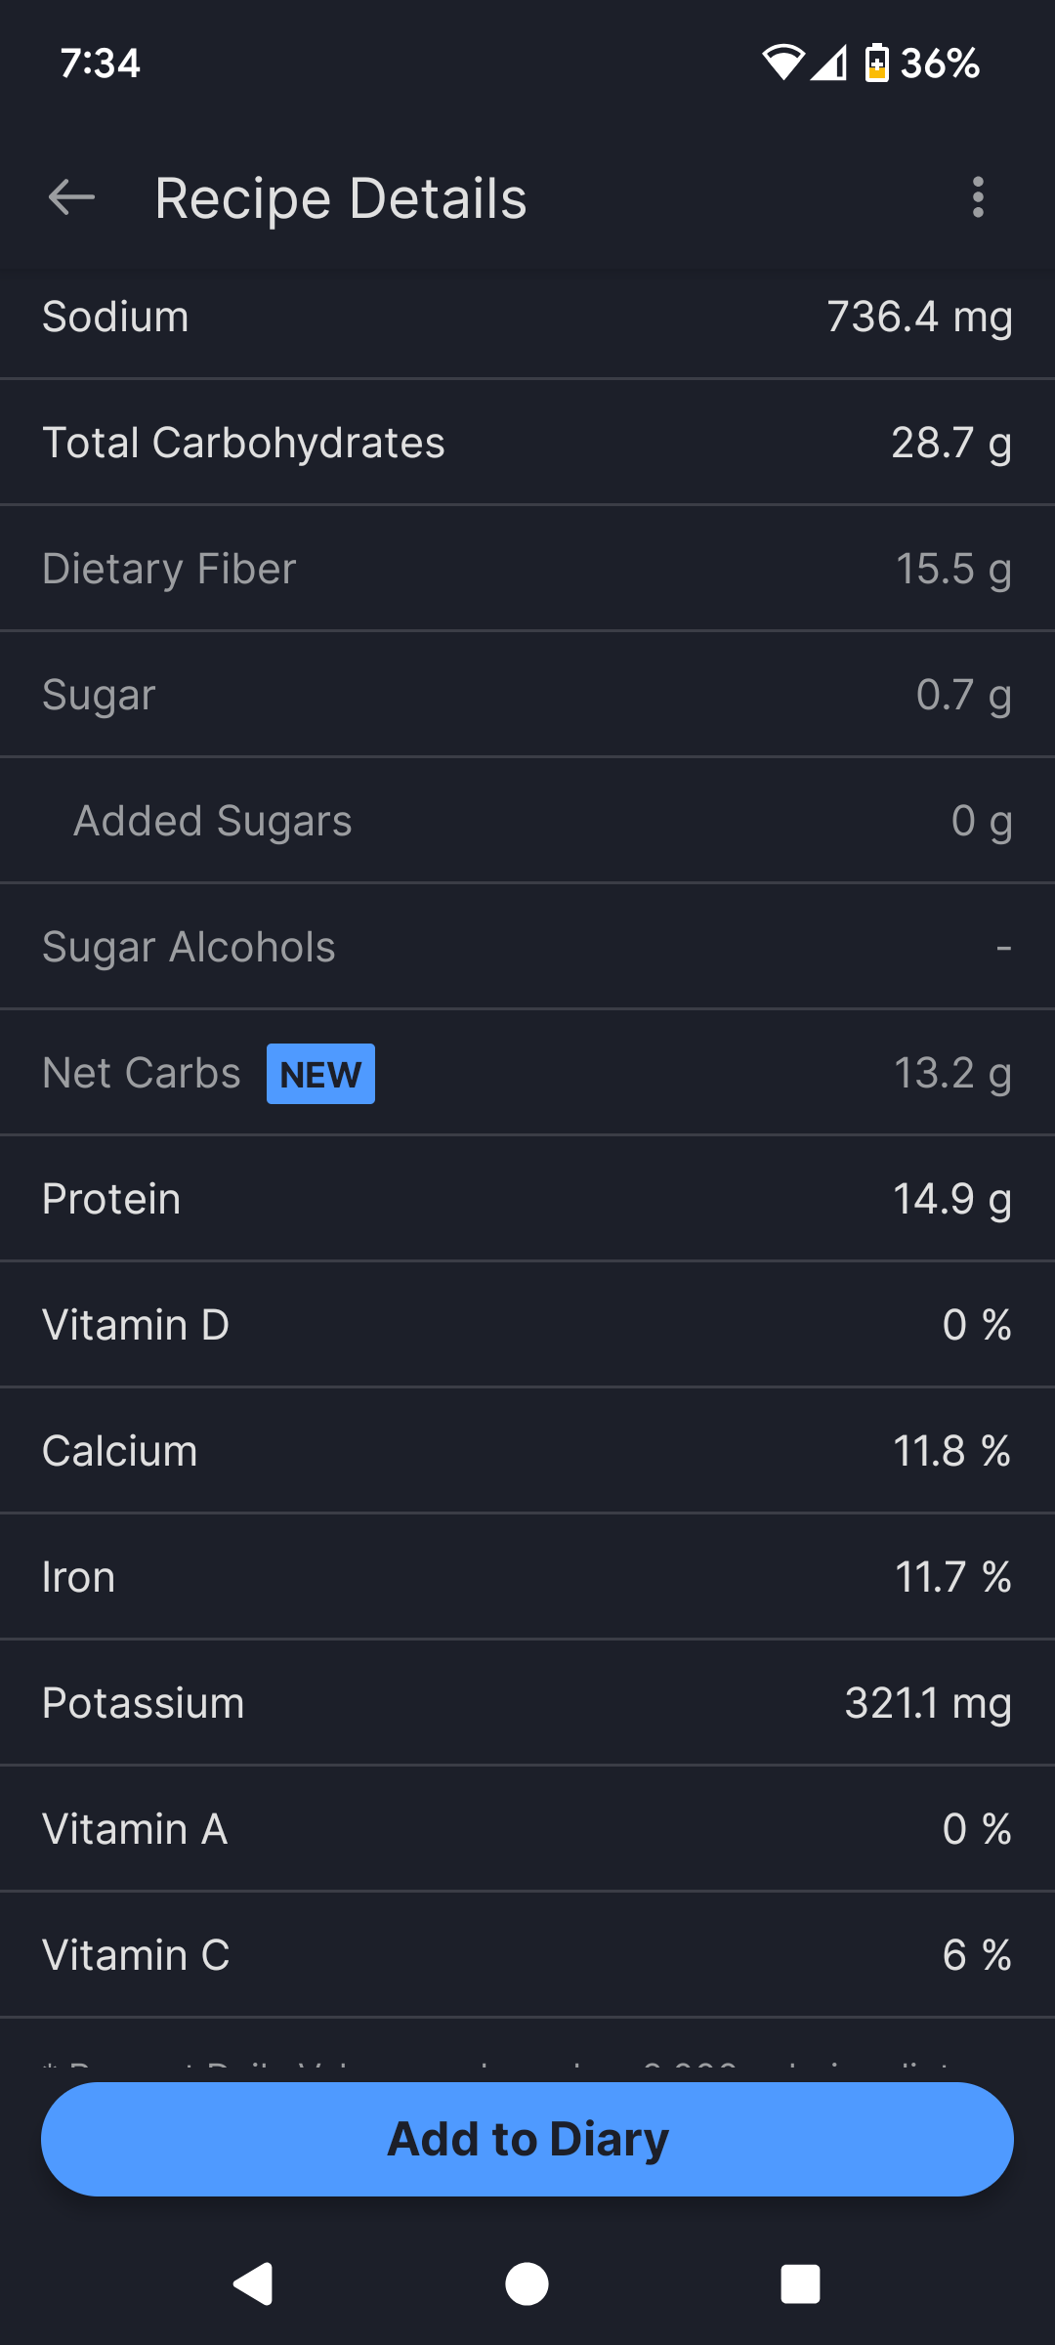Image resolution: width=1055 pixels, height=2345 pixels.
Task: Tap the Protein row
Action: point(527,1199)
